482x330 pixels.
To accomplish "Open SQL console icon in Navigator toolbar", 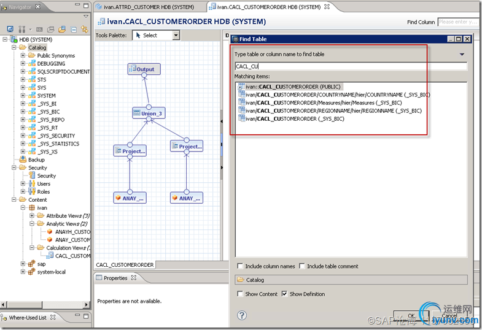I will click(x=39, y=29).
